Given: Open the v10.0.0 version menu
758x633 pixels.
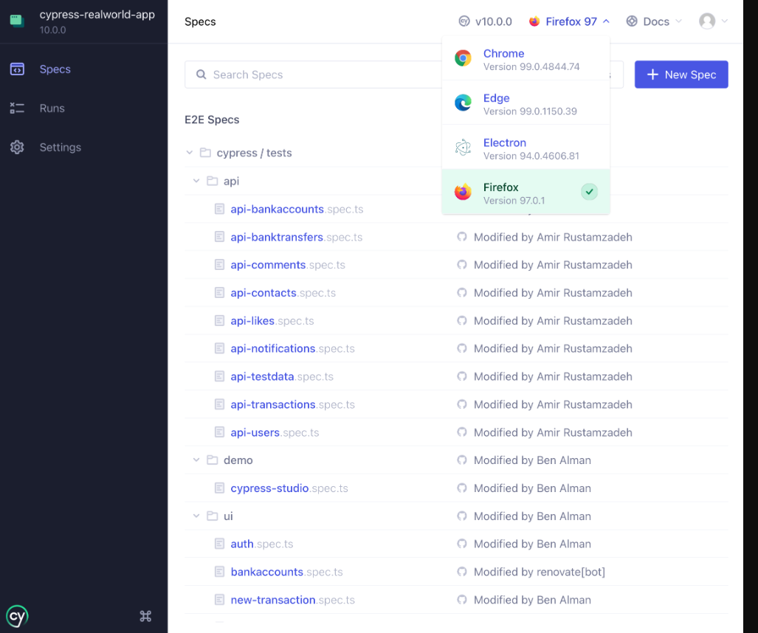Looking at the screenshot, I should [485, 21].
